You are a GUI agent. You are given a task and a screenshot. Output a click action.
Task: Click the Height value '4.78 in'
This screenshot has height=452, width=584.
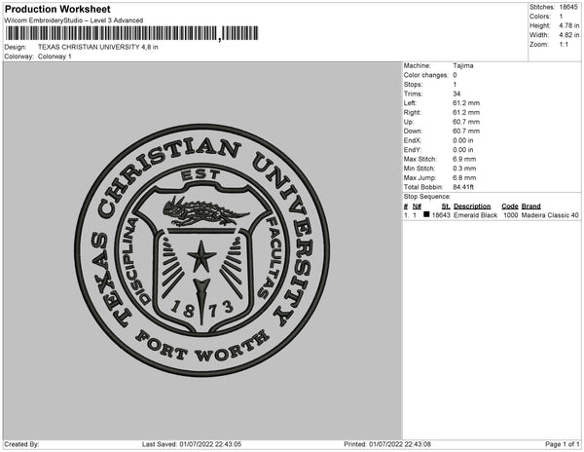point(569,25)
